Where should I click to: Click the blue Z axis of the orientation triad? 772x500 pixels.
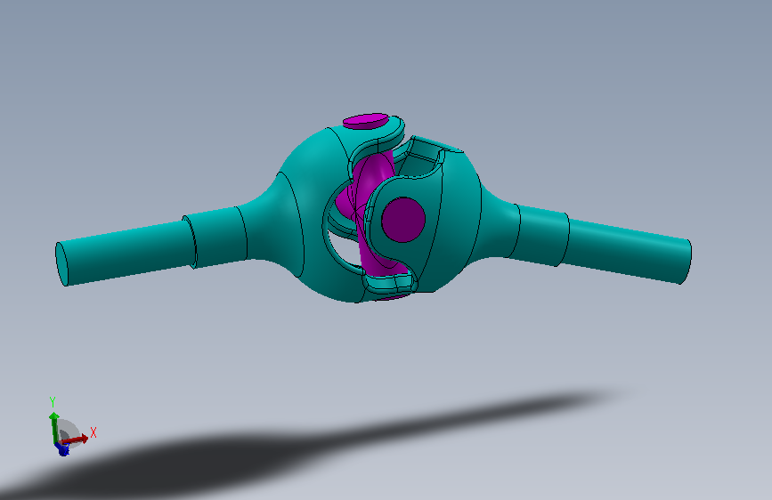[62, 448]
